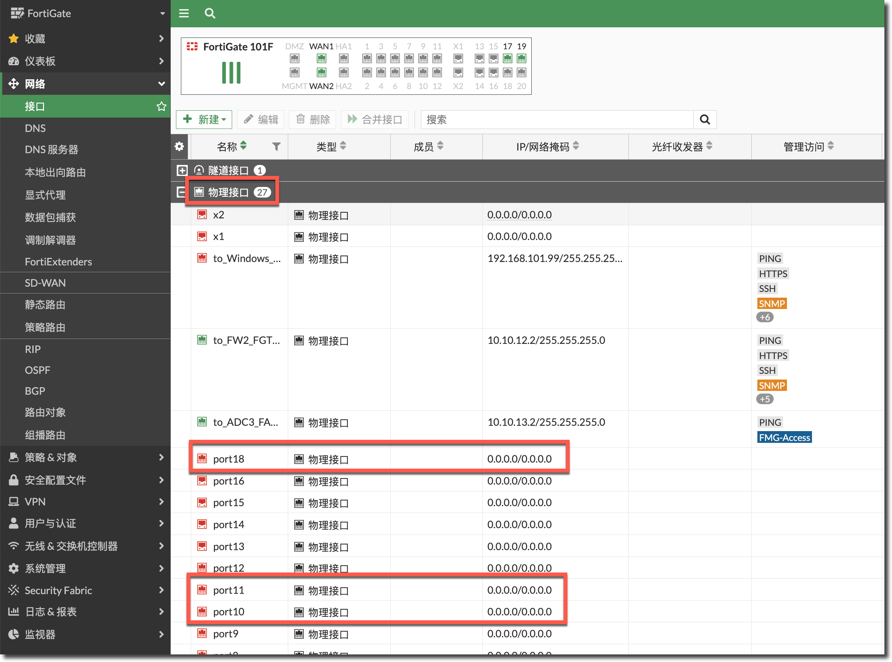
Task: Expand the 隧道接口 group
Action: 182,170
